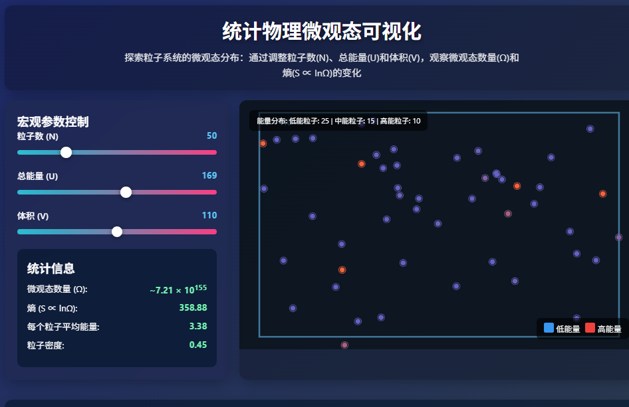The width and height of the screenshot is (629, 407).
Task: Click the 粒子数 (N) slider handle
Action: point(66,152)
